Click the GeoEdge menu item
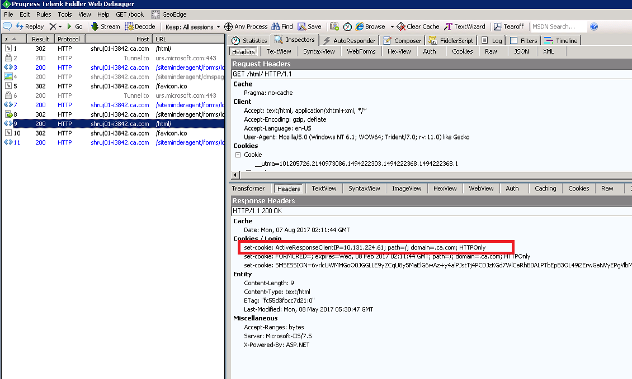Image resolution: width=632 pixels, height=379 pixels. pos(169,15)
